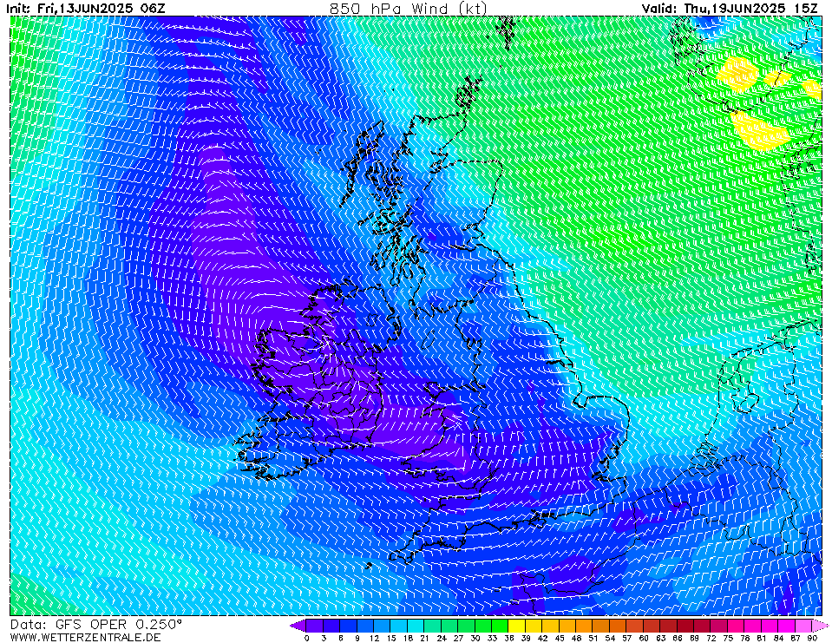Click the 'Data: GFS OPER 0.250°' text
Image resolution: width=832 pixels, height=643 pixels.
pos(96,625)
